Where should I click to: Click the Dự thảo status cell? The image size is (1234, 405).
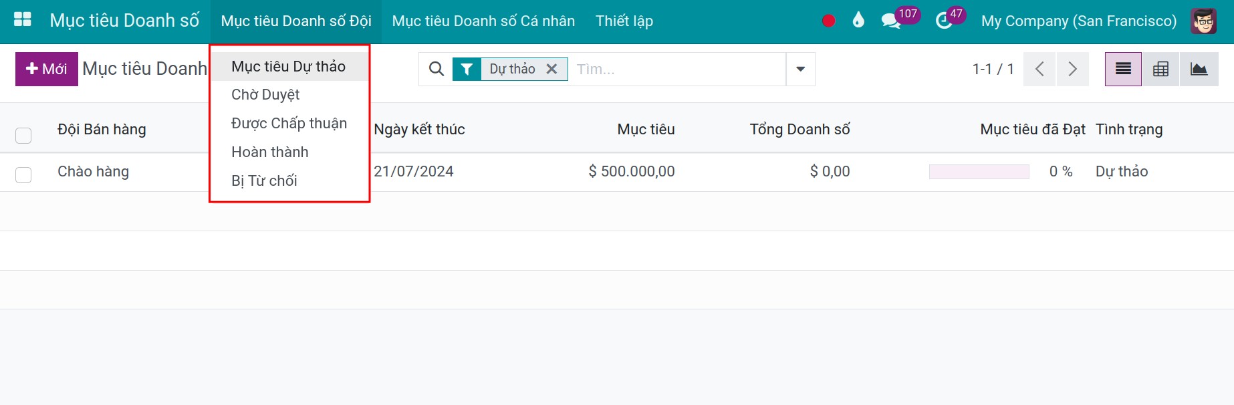pyautogui.click(x=1122, y=172)
